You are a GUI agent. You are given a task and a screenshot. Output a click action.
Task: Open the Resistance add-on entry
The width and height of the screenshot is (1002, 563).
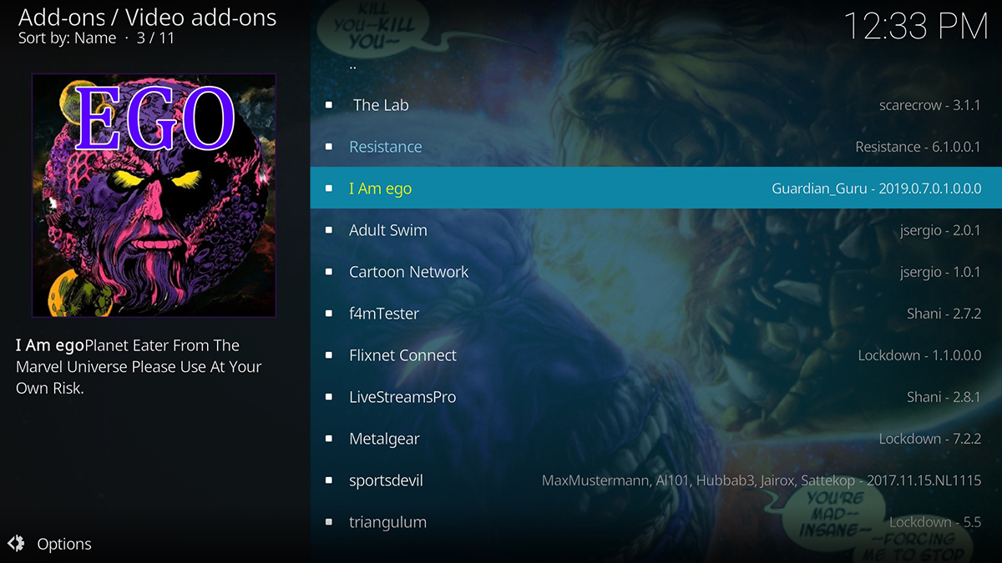tap(655, 147)
